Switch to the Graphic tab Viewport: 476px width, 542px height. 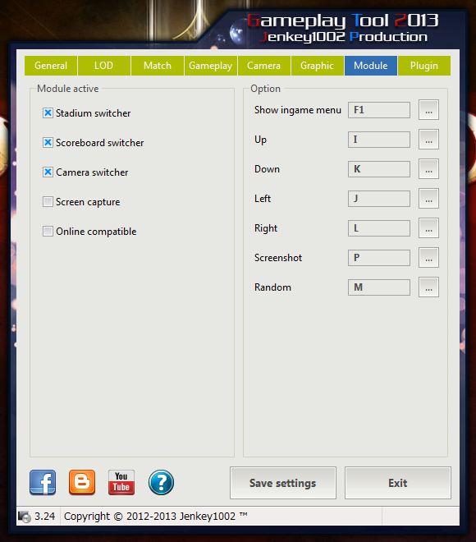pos(317,66)
